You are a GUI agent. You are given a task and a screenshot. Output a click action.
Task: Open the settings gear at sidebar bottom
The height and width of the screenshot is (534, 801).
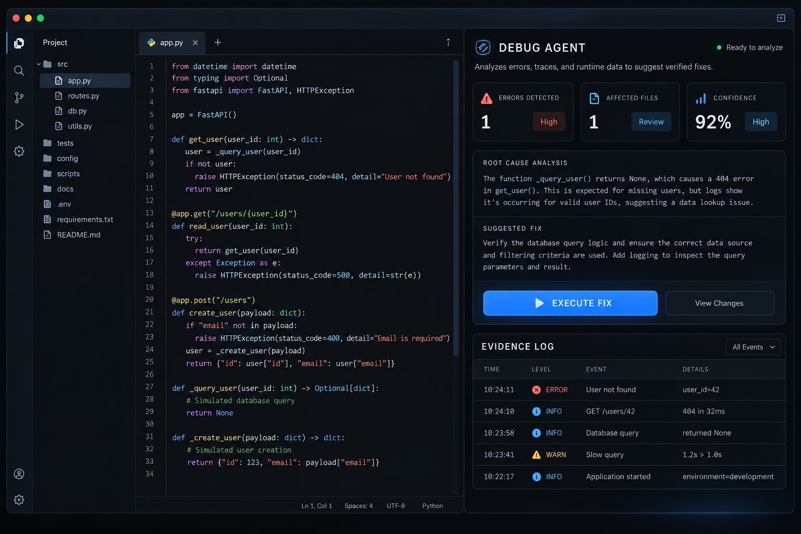click(x=19, y=500)
